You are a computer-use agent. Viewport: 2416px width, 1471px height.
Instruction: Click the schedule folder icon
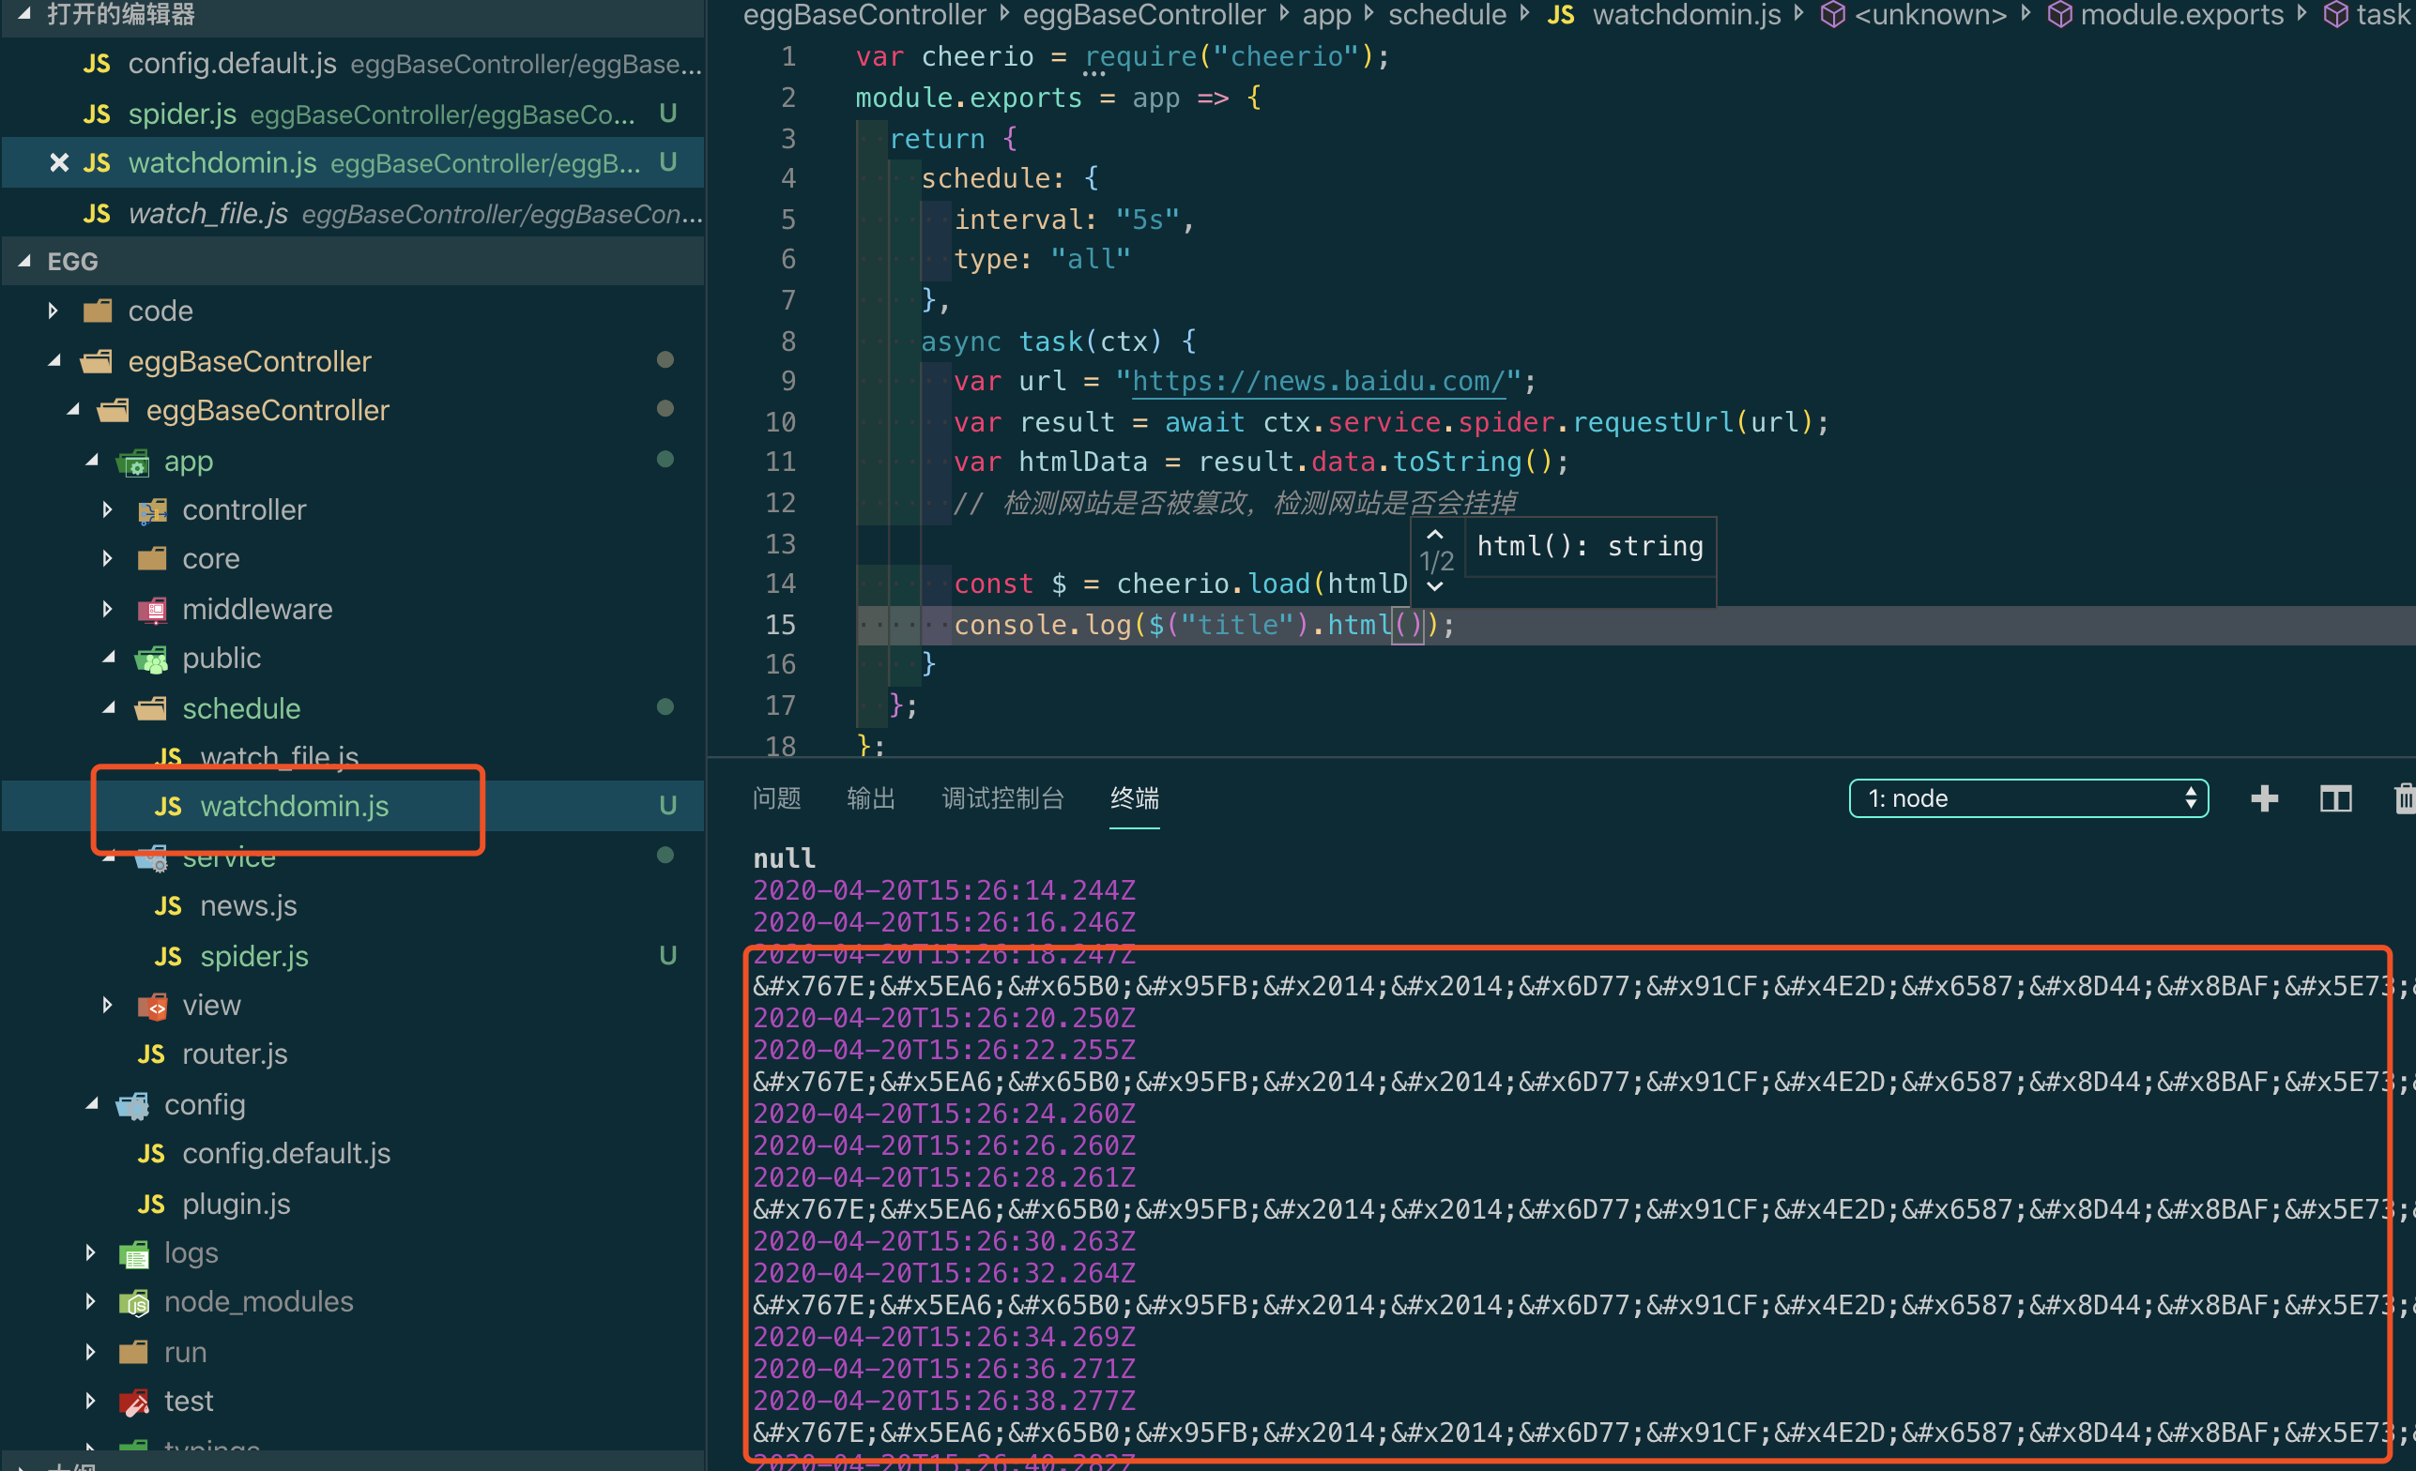(x=151, y=708)
